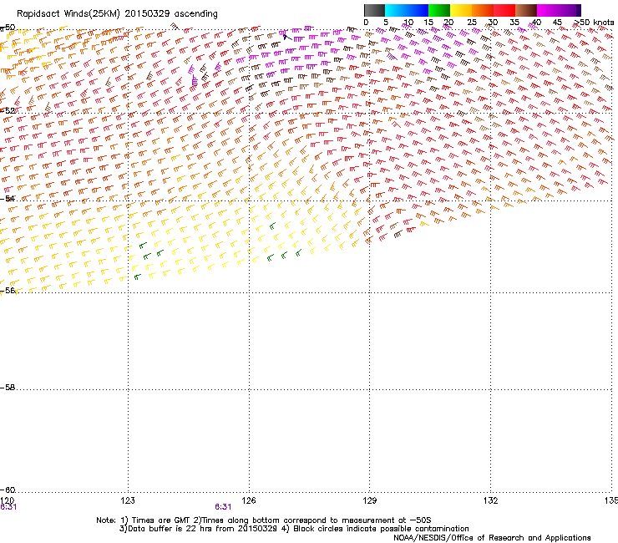Click the red 30-35 knots color band
Image resolution: width=618 pixels, height=543 pixels.
[x=504, y=10]
